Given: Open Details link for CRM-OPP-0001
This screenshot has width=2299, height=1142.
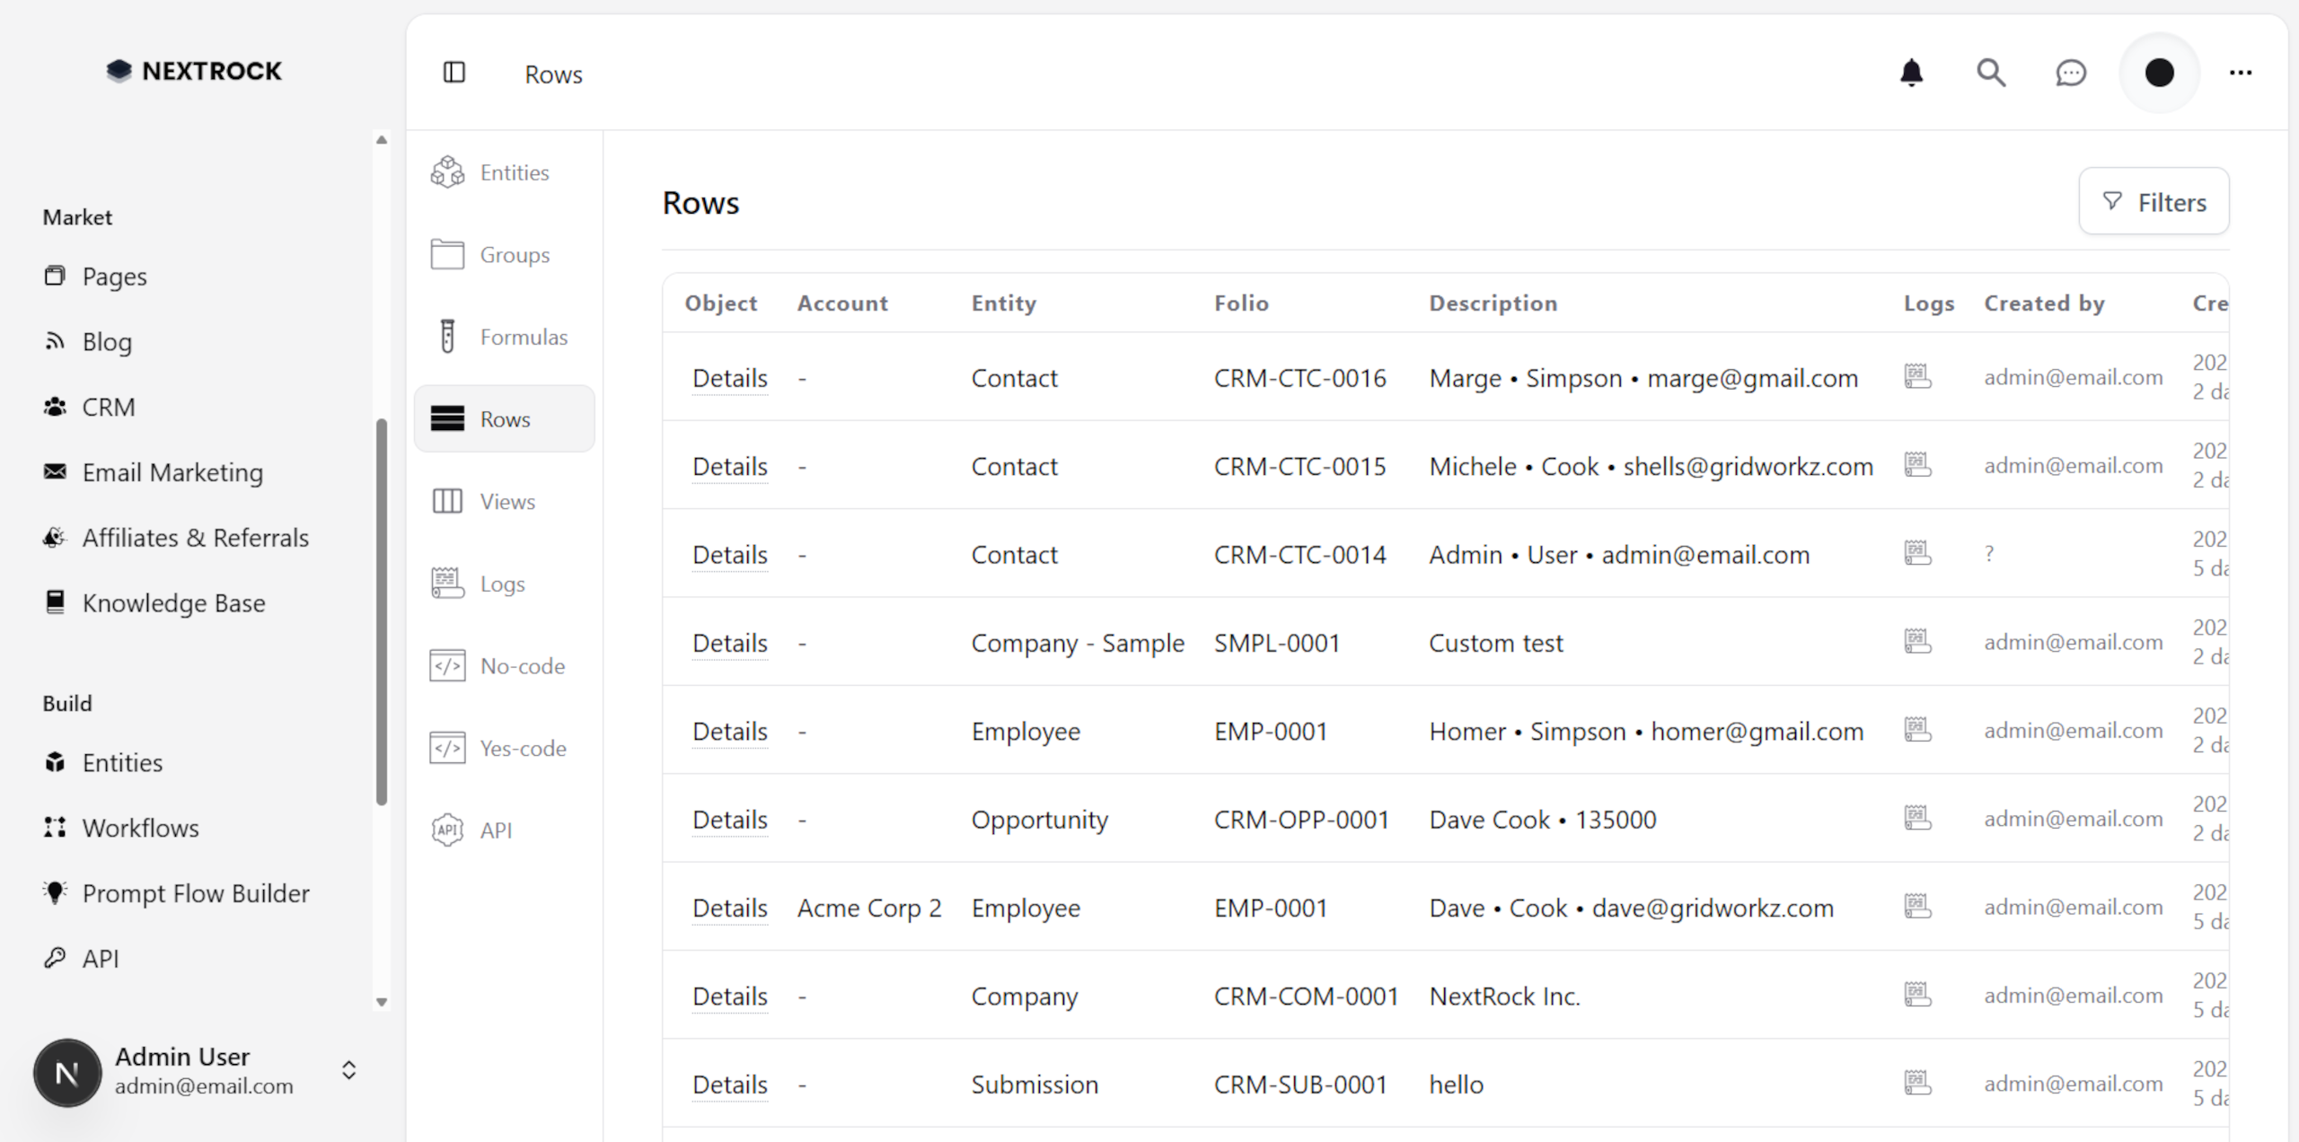Looking at the screenshot, I should pyautogui.click(x=729, y=820).
